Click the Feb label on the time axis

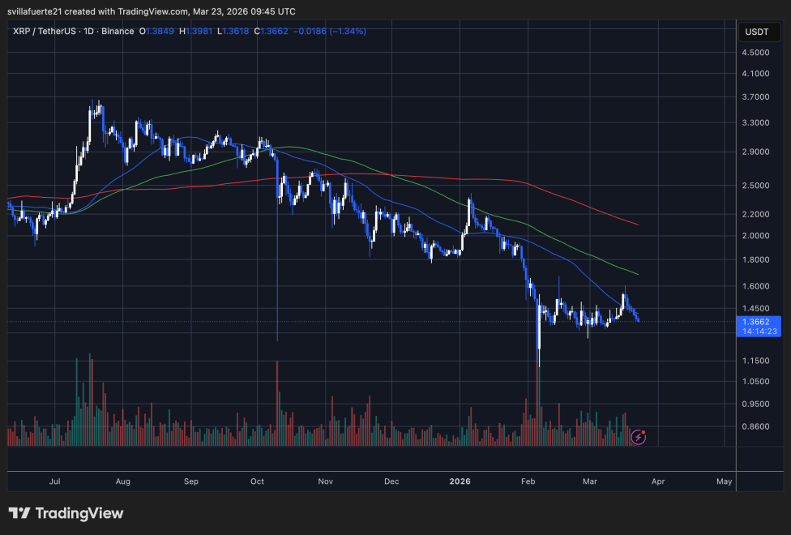[x=528, y=481]
